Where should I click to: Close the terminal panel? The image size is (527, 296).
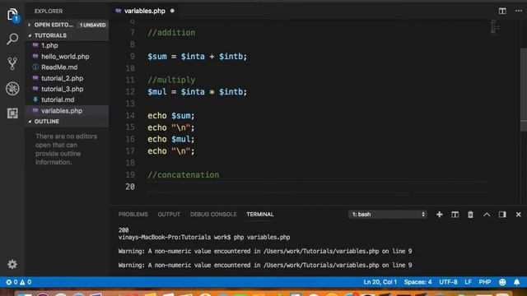point(518,215)
